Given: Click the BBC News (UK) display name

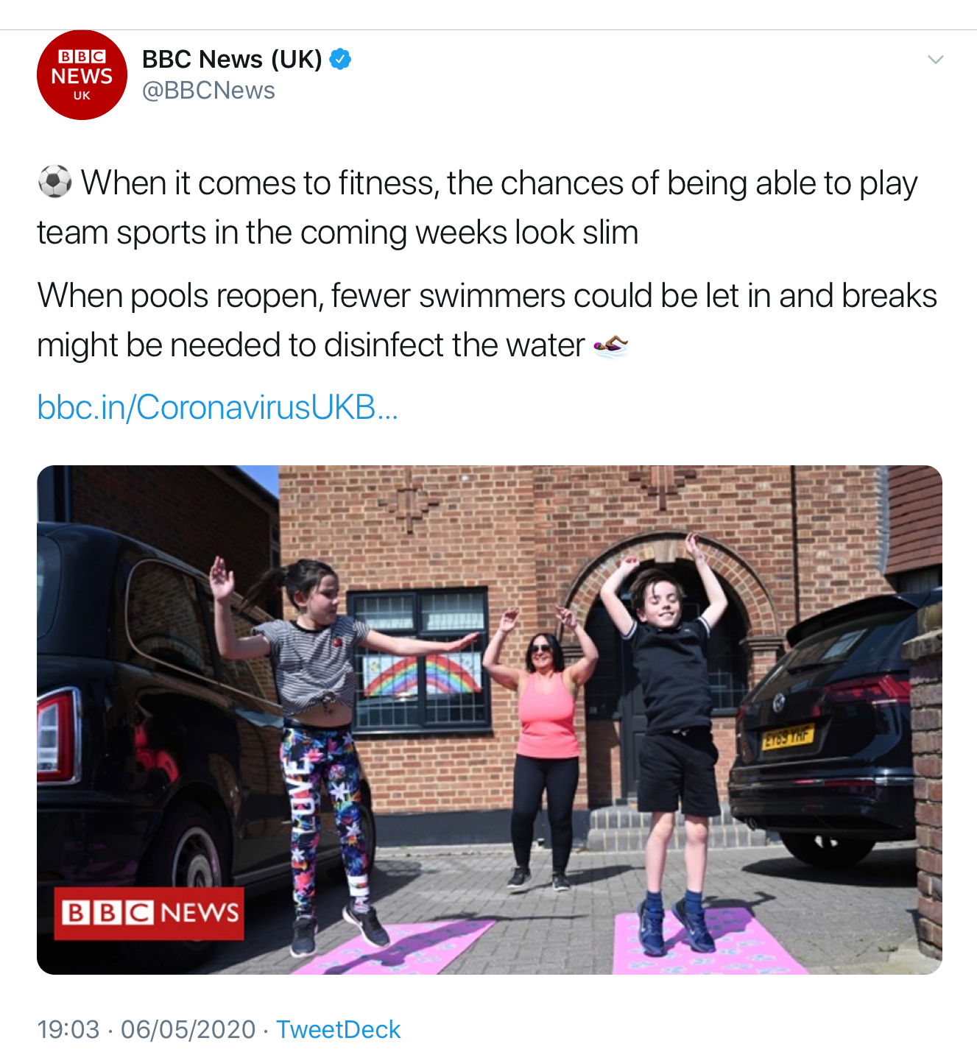Looking at the screenshot, I should pyautogui.click(x=232, y=59).
